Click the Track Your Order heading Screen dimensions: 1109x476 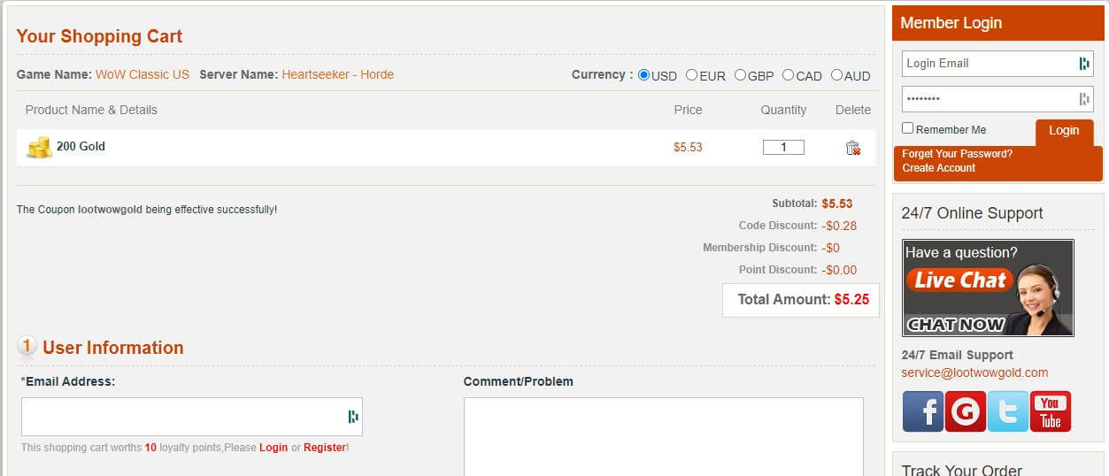coord(962,469)
